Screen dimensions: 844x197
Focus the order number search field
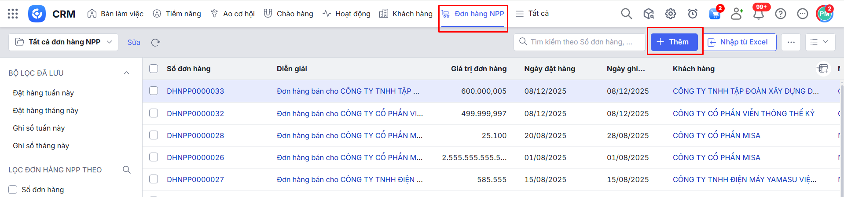(x=579, y=42)
